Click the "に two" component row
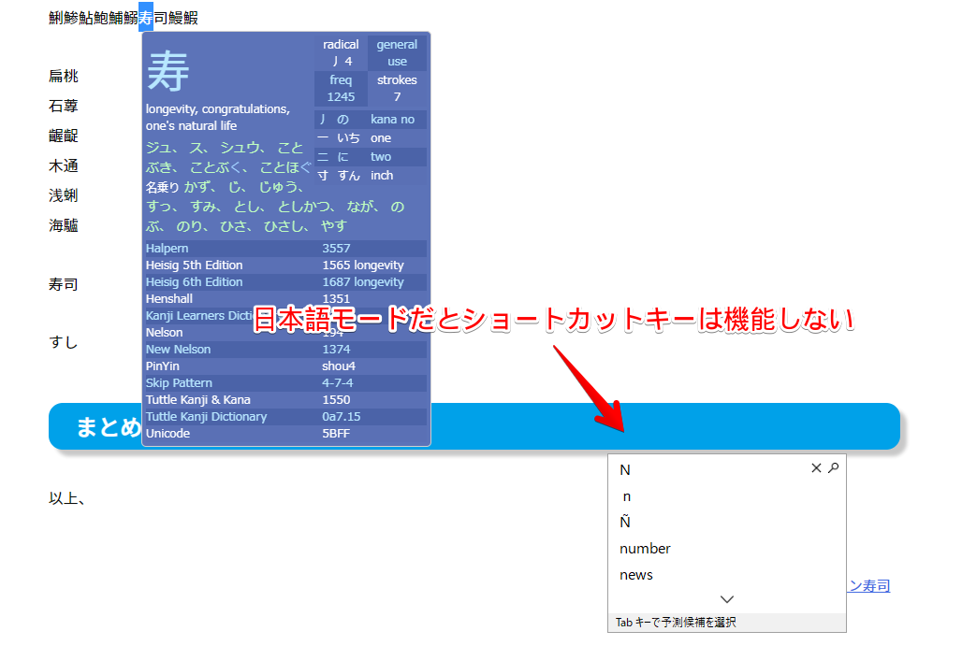The image size is (962, 660). click(x=371, y=157)
